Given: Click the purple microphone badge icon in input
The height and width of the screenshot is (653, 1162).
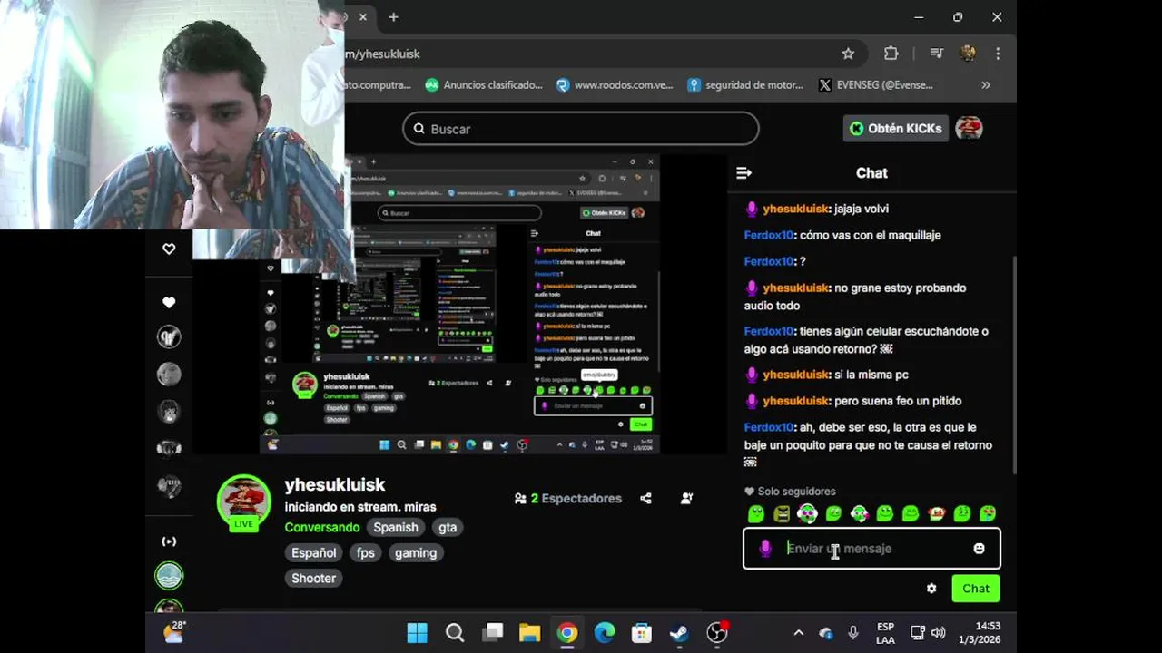Looking at the screenshot, I should click(x=765, y=549).
